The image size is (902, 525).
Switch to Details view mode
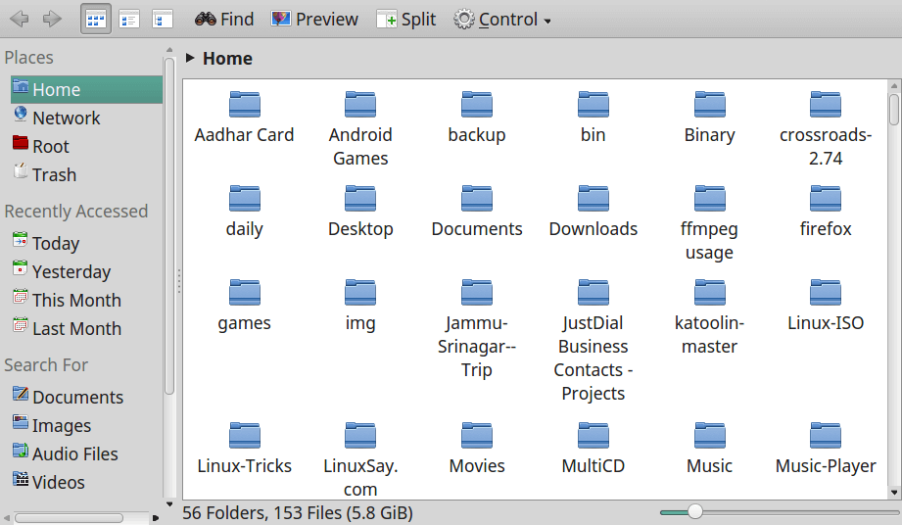(163, 19)
